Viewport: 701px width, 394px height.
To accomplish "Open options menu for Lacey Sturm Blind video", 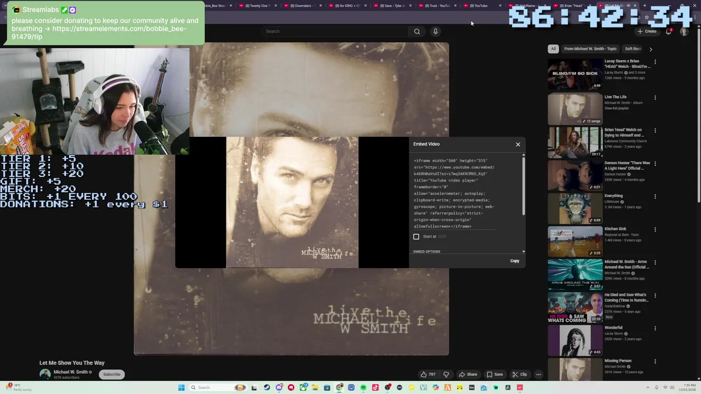I will click(655, 62).
